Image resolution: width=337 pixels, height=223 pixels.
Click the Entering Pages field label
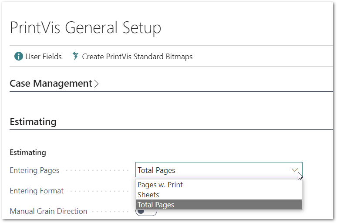34,170
